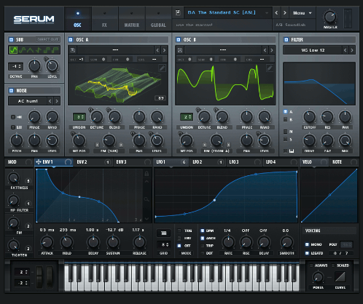
Task: Enable the LFO TRIG mode checkbox
Action: (179, 231)
